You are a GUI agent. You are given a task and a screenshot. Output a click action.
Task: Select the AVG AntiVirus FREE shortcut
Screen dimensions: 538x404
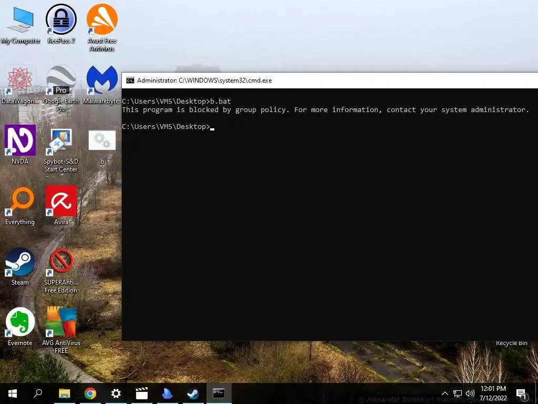coord(61,330)
